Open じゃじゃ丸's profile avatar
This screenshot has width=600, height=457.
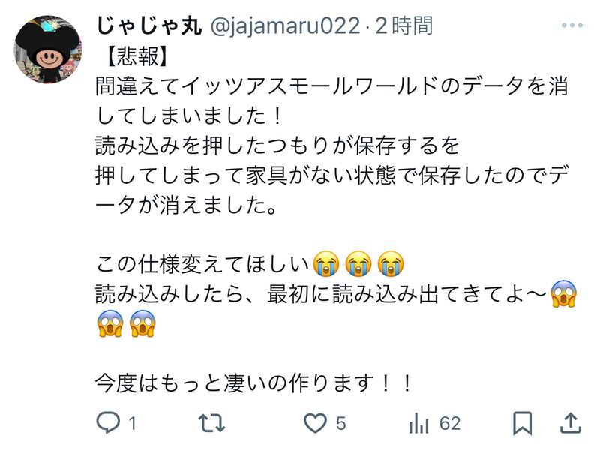48,50
